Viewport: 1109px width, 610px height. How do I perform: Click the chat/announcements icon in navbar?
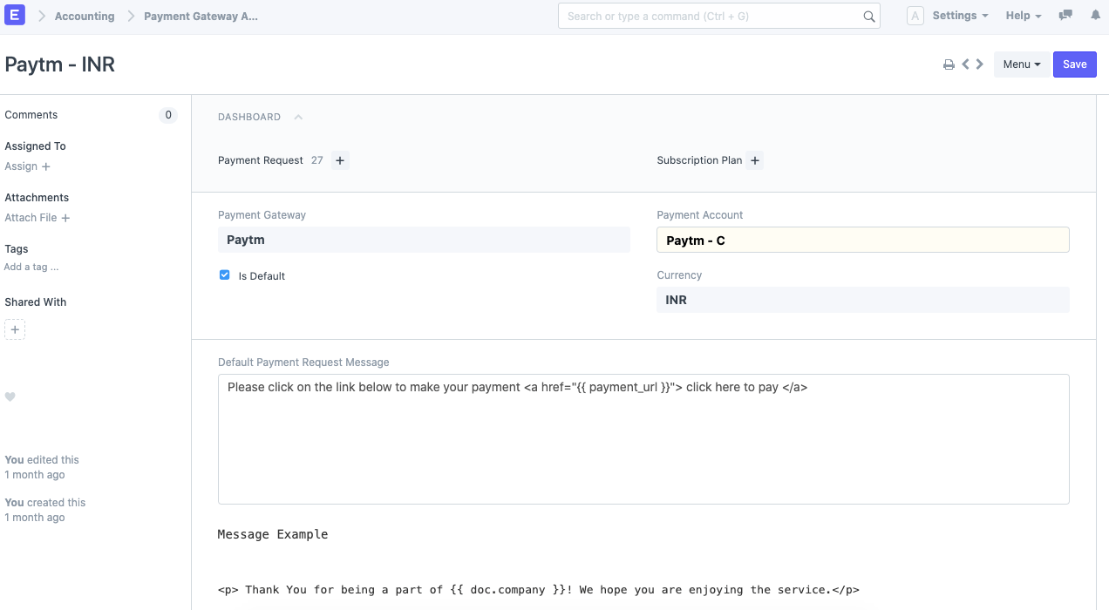(x=1065, y=16)
